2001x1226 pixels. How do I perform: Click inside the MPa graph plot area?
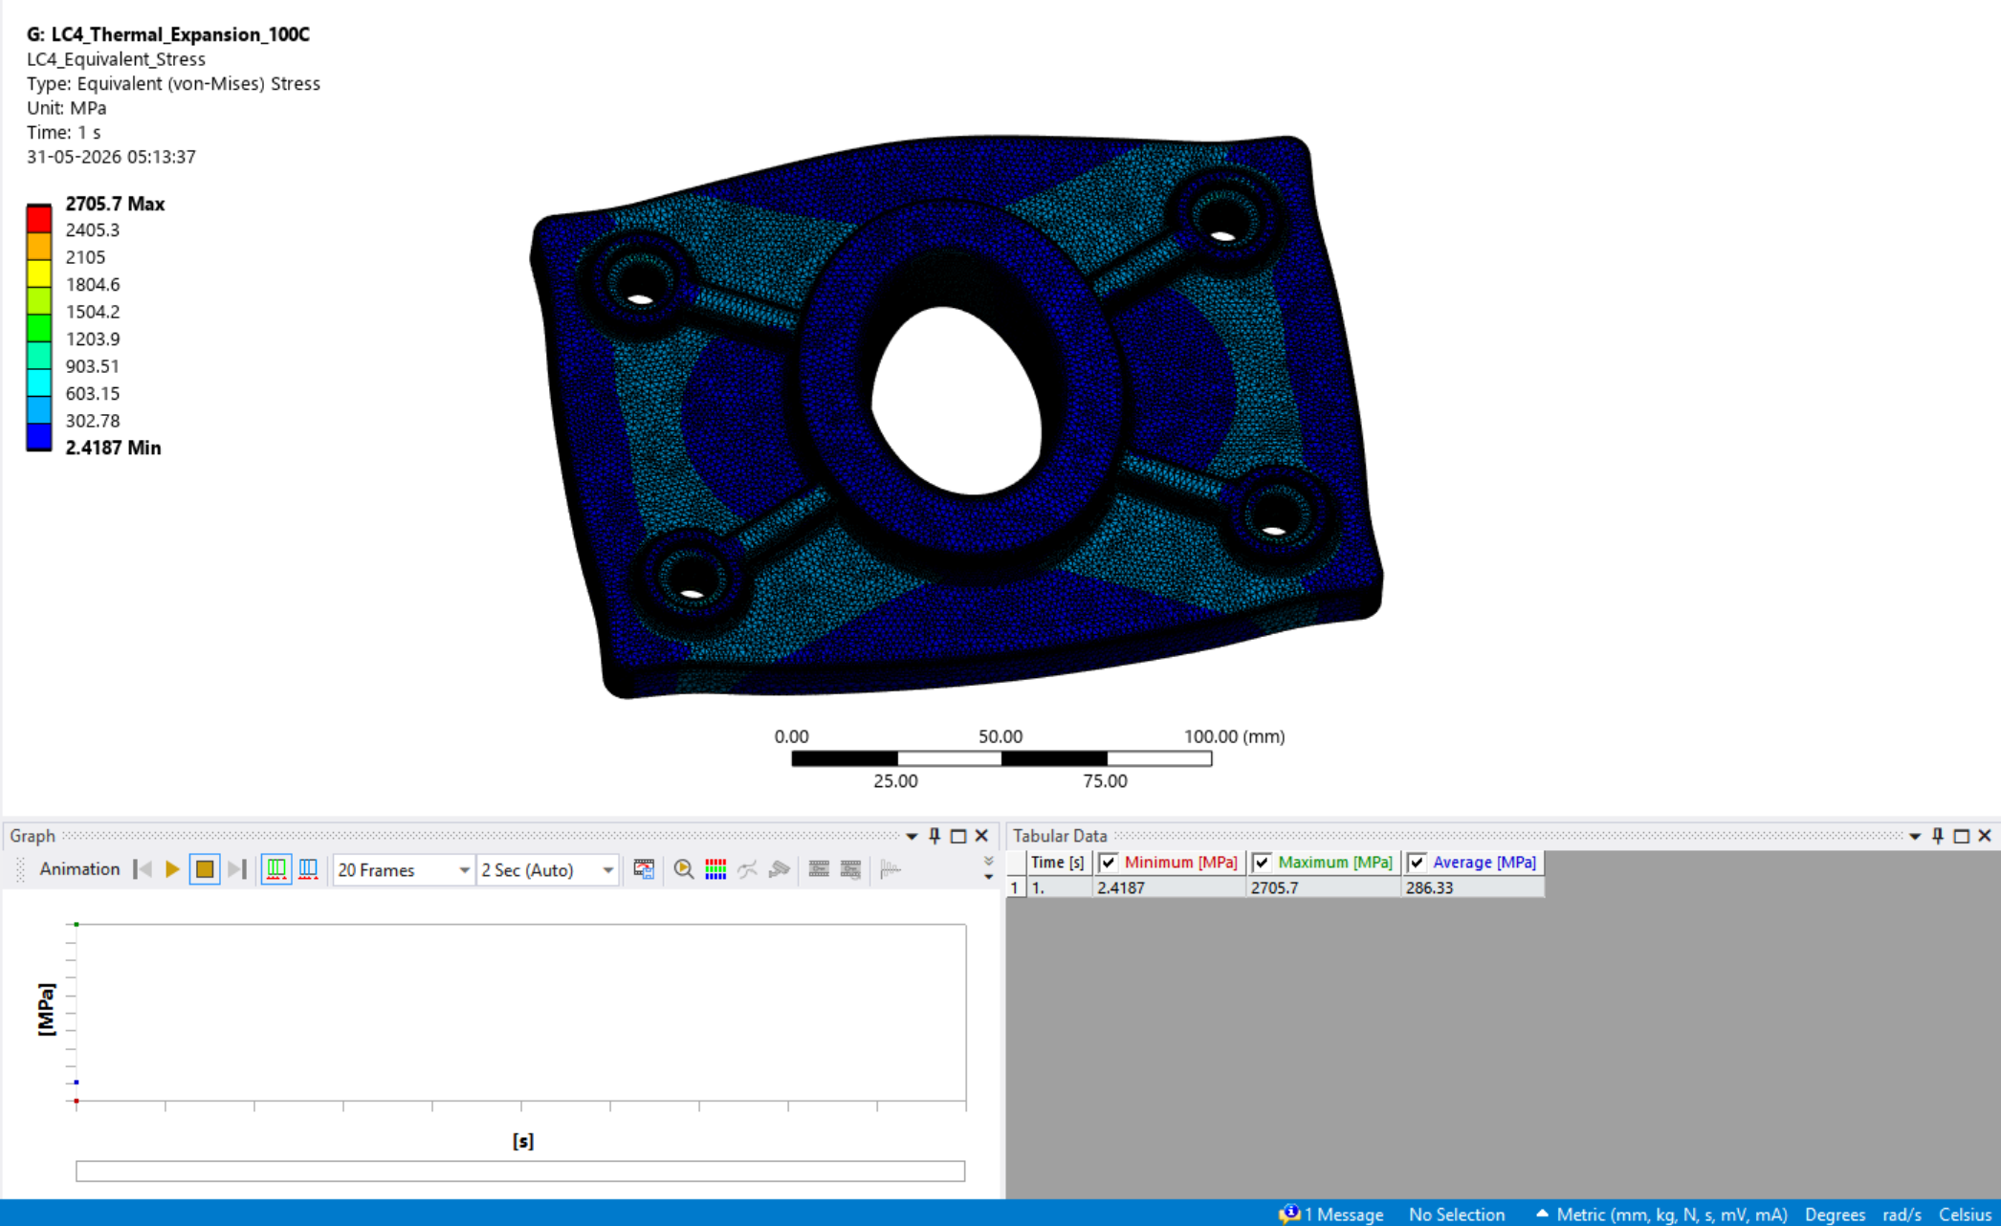coord(521,1012)
